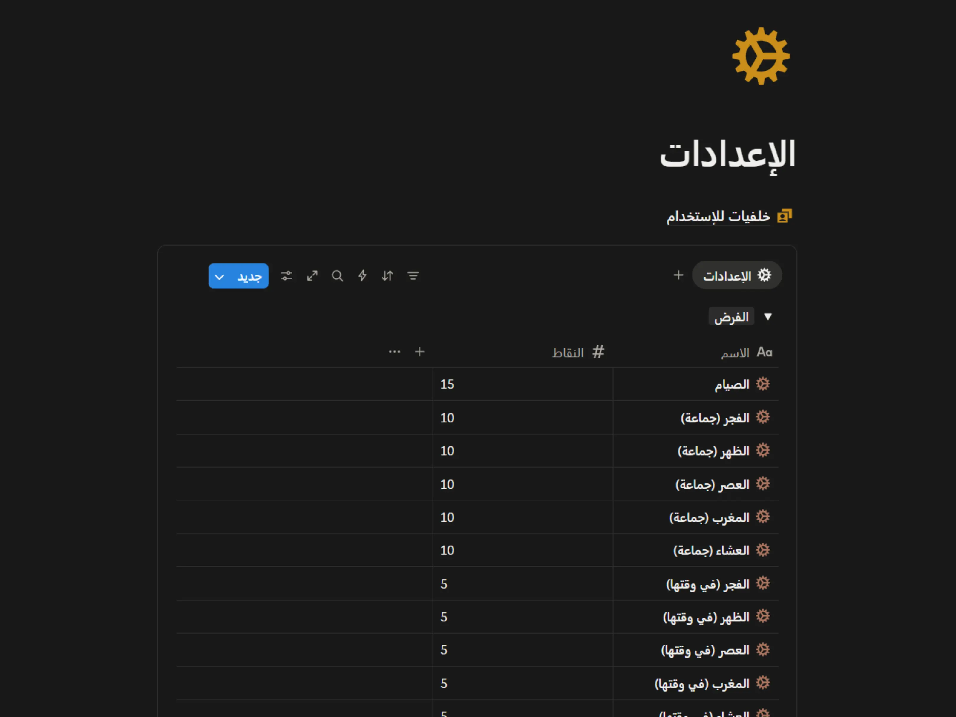Open search within the database toolbar
The image size is (956, 717).
(338, 276)
